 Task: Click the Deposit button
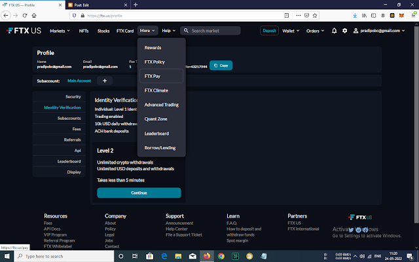tap(269, 31)
